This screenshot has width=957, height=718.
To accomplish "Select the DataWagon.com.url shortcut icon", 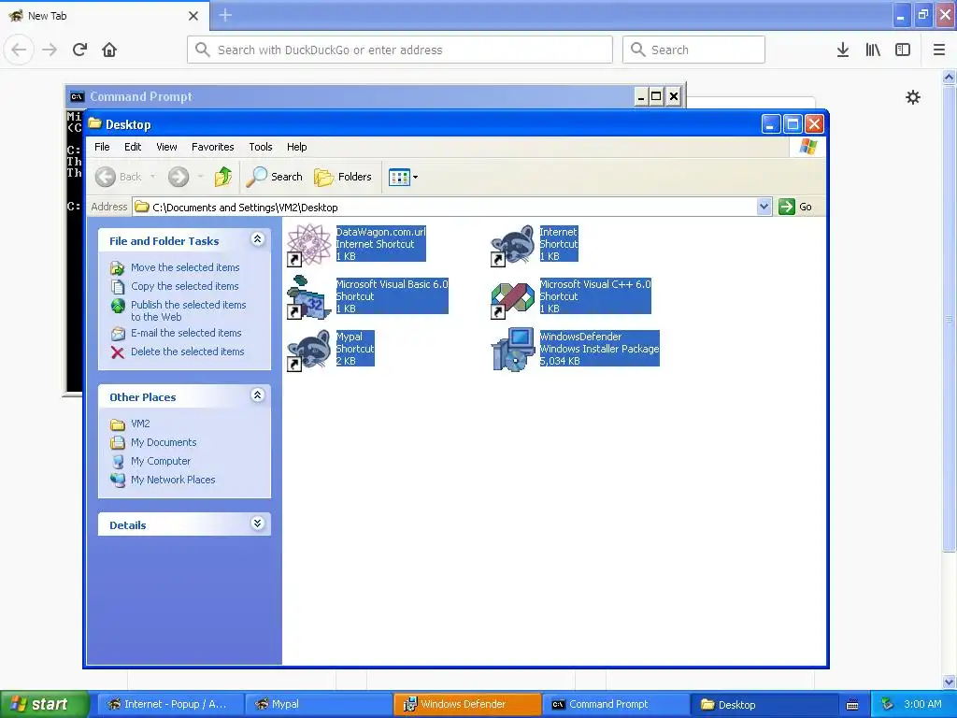I will point(308,245).
